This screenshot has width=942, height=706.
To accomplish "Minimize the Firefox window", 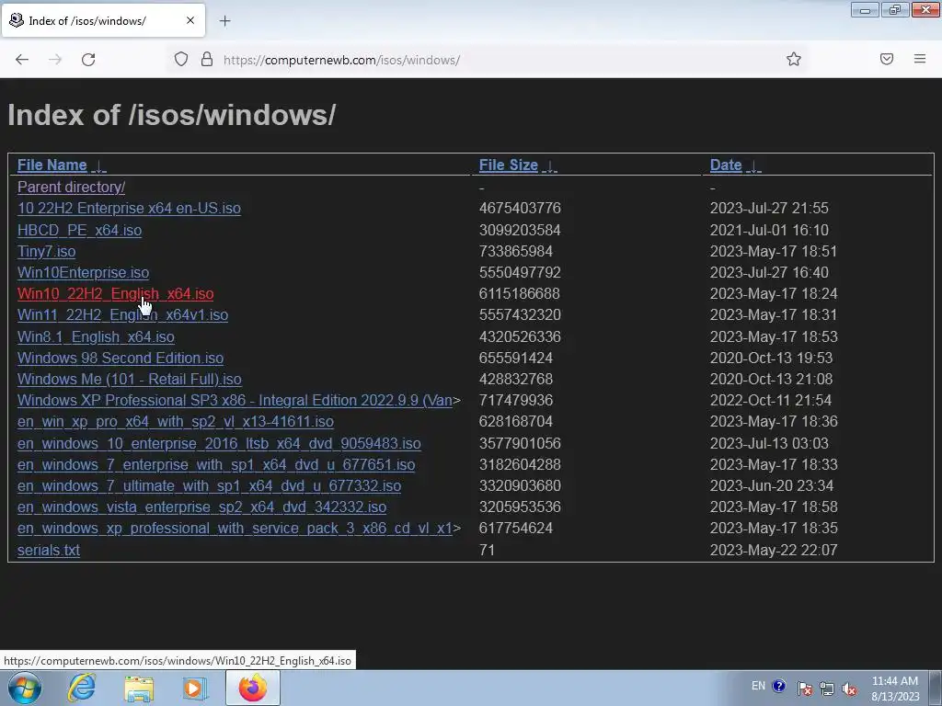I will click(865, 9).
